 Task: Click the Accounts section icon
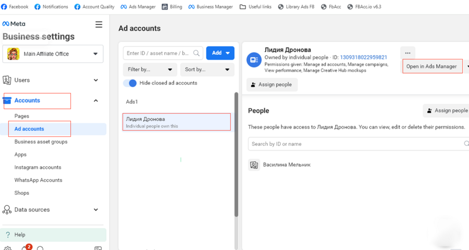click(x=7, y=101)
